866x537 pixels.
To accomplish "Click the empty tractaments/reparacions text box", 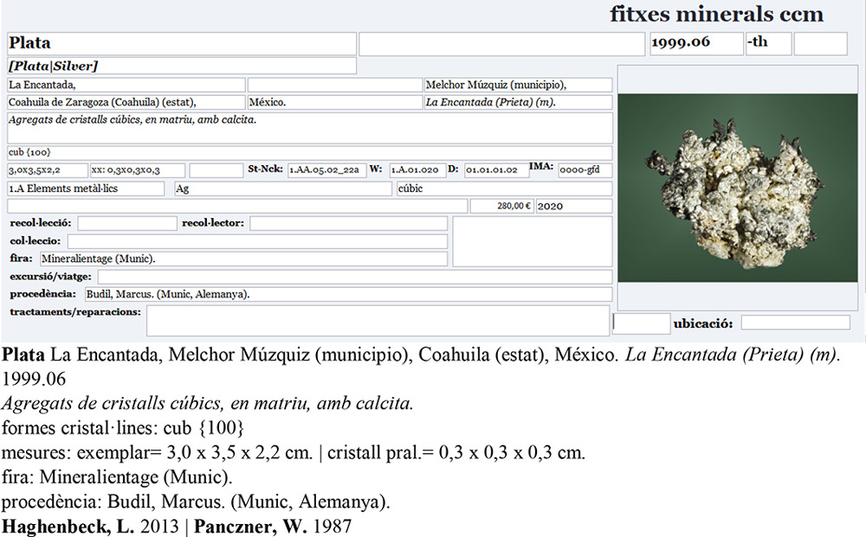I will click(378, 320).
